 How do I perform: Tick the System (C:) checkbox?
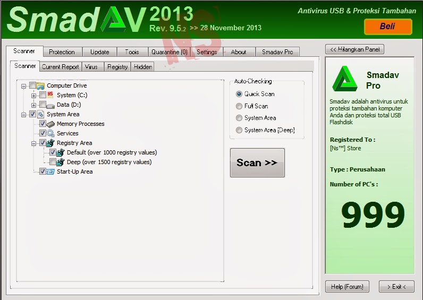[43, 95]
